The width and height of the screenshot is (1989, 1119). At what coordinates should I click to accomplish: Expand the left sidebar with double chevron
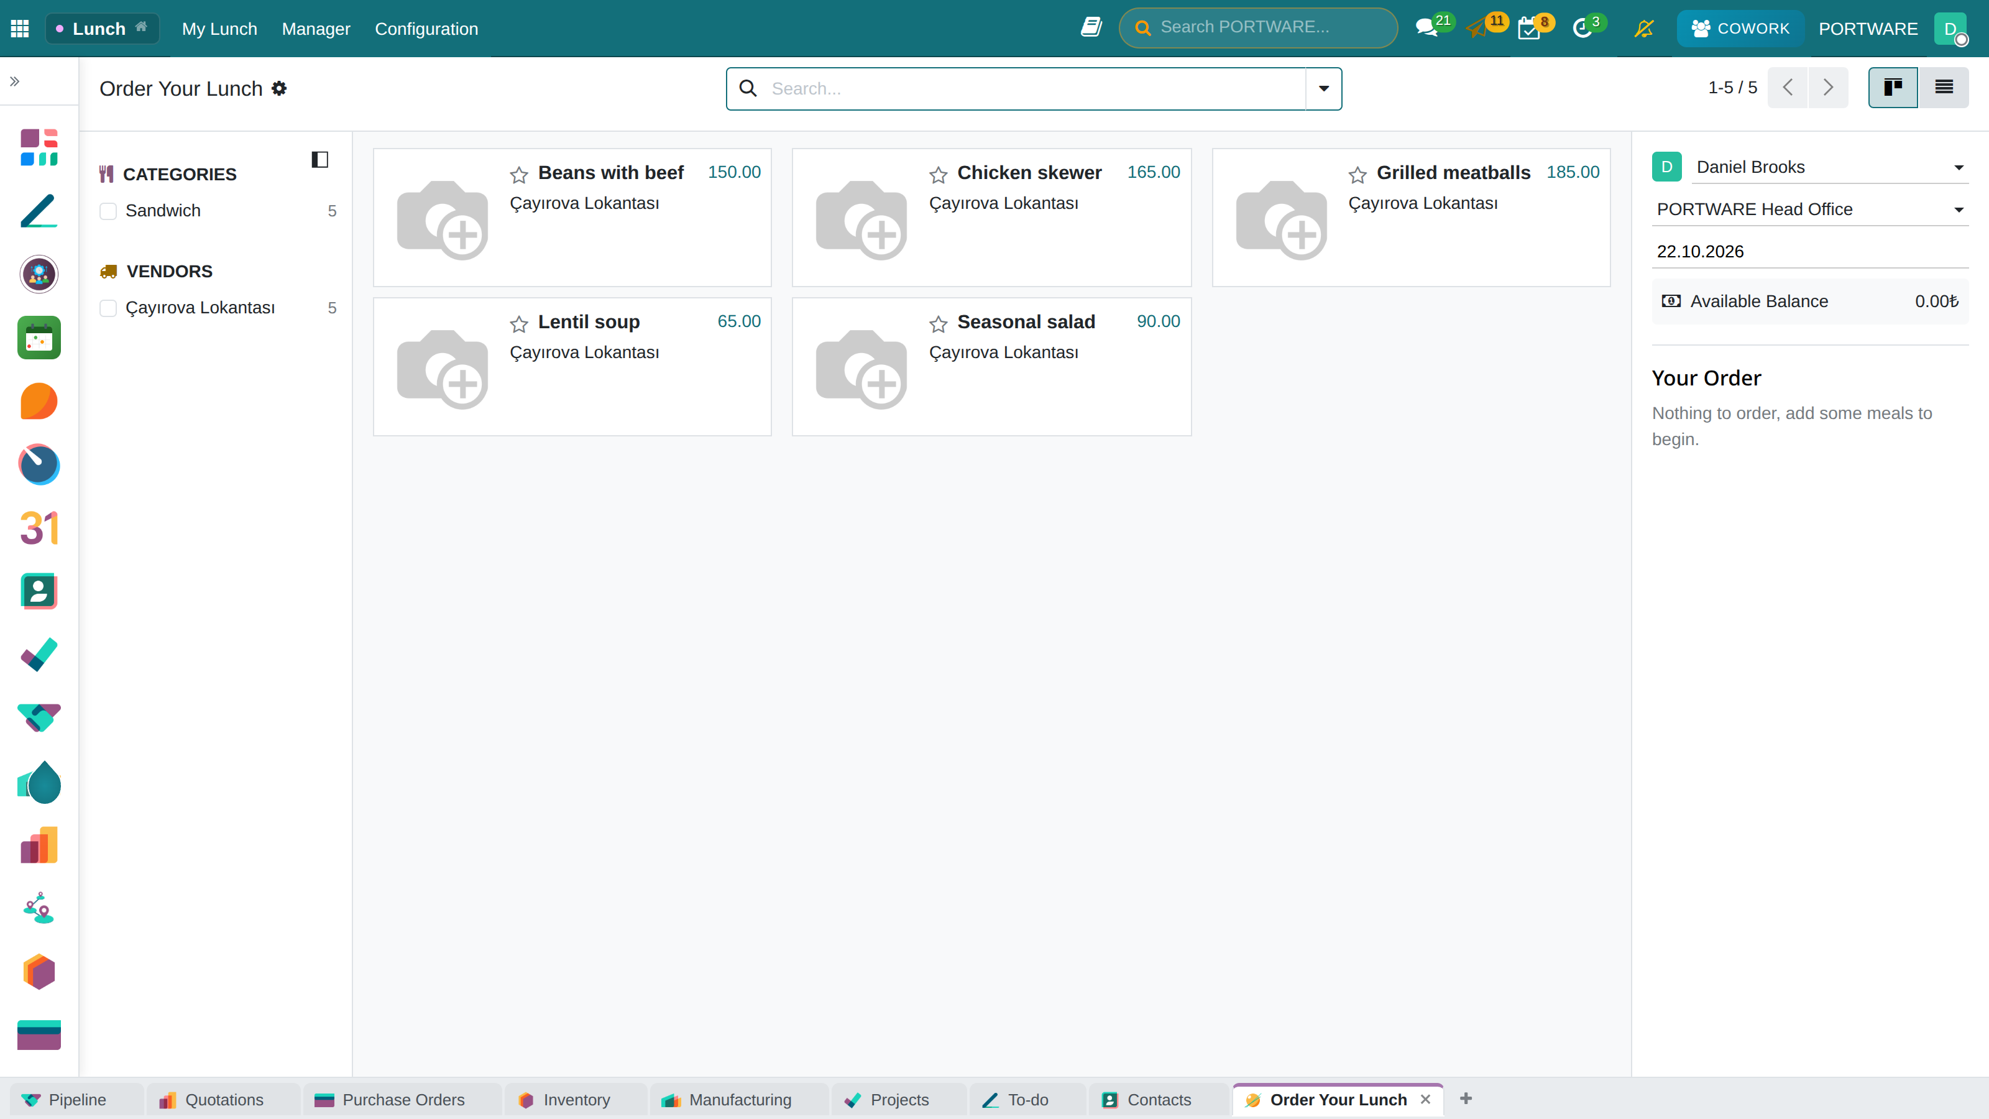[15, 81]
